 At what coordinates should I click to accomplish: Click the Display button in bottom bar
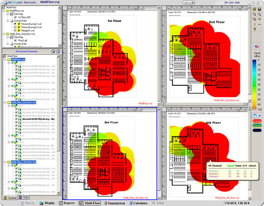(48, 203)
